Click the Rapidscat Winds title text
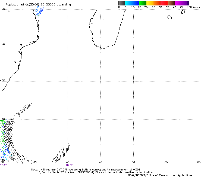 coord(38,5)
